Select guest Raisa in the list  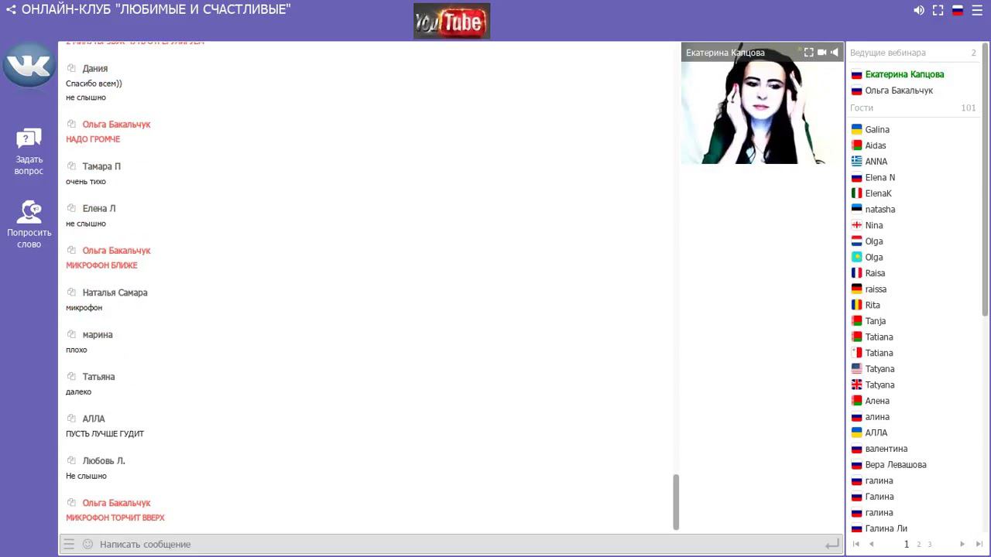coord(875,273)
